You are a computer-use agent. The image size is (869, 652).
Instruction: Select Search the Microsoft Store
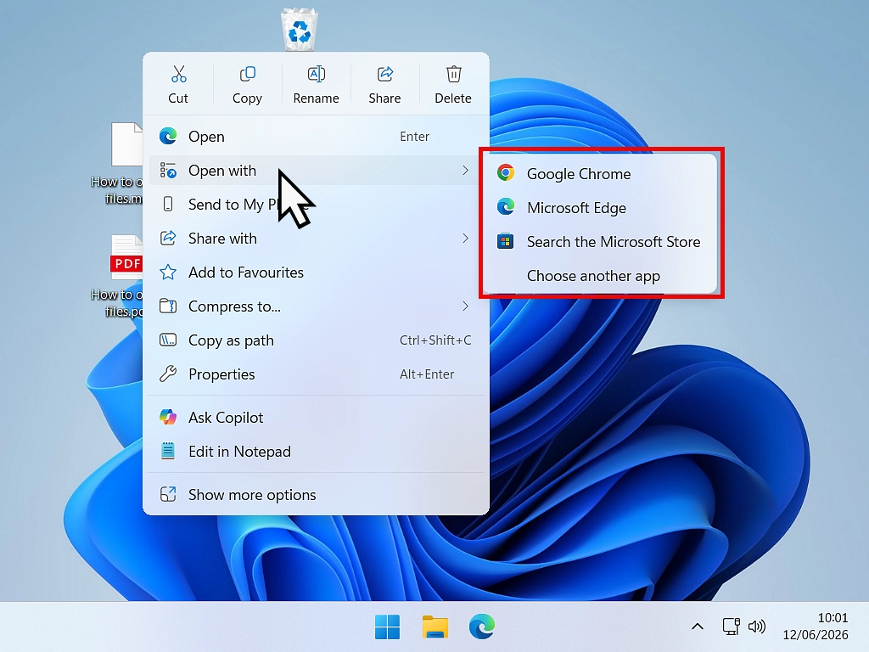[601, 242]
